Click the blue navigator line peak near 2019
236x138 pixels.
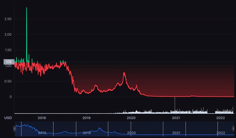99,128
